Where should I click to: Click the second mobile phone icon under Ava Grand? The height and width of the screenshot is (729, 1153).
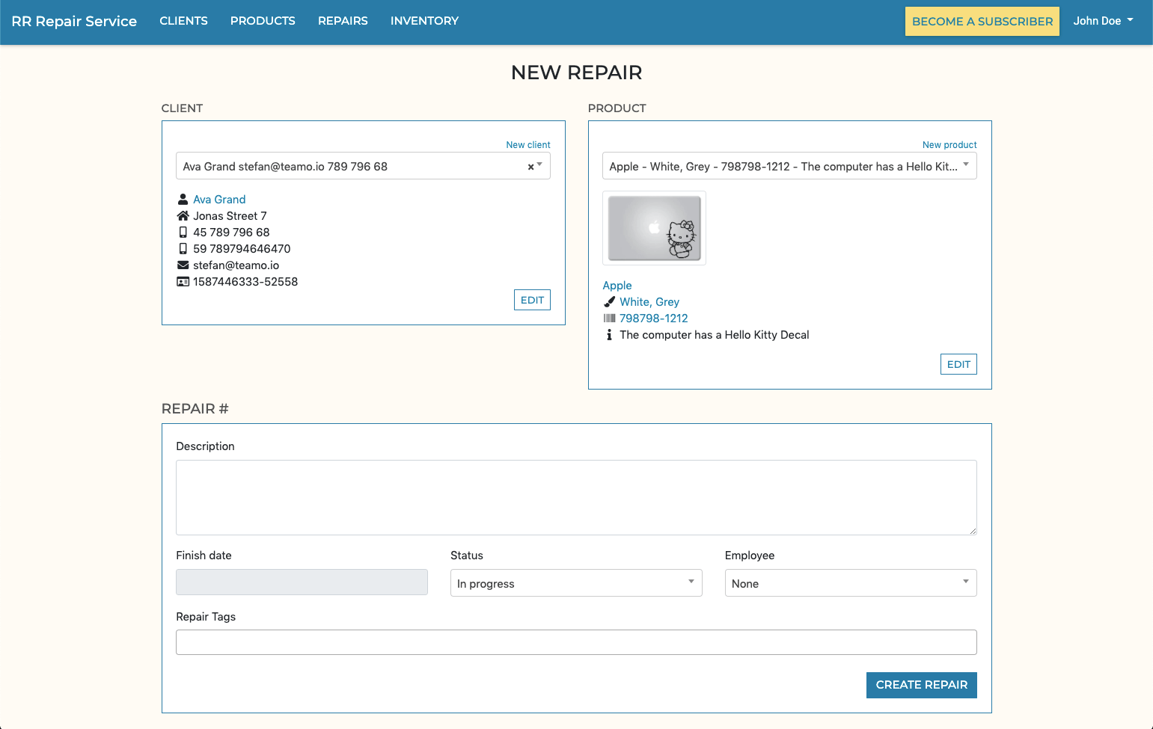[x=183, y=248]
